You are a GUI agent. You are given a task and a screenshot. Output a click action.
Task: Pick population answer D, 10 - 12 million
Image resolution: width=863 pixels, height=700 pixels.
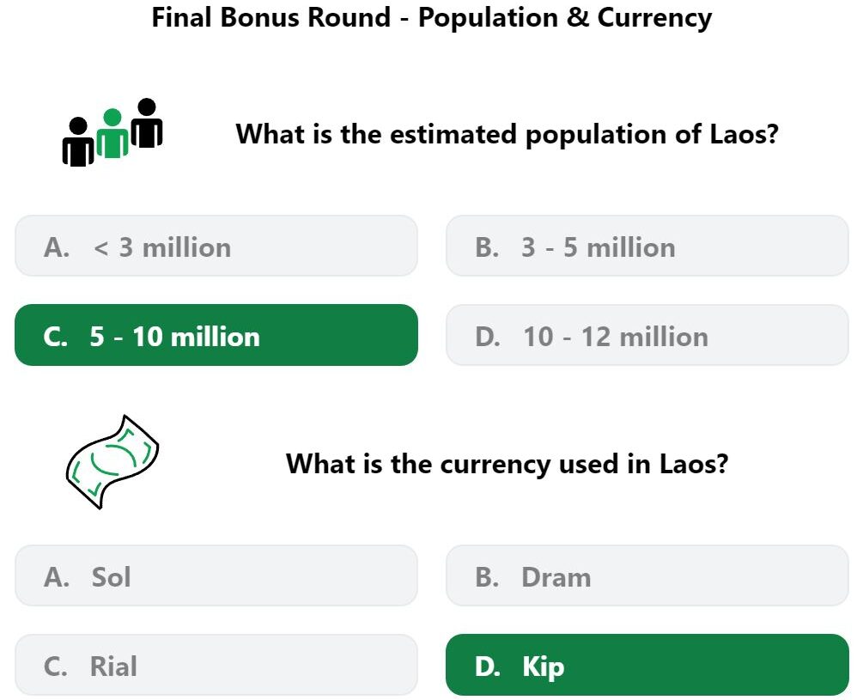647,335
